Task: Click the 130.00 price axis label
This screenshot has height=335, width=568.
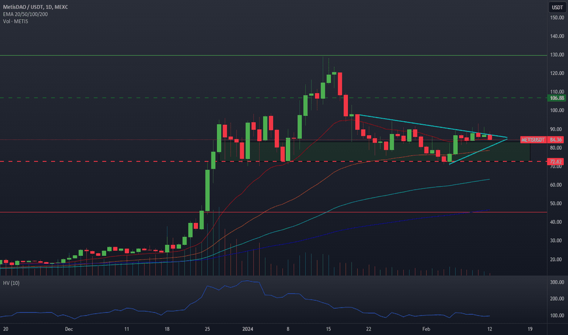Action: point(557,55)
